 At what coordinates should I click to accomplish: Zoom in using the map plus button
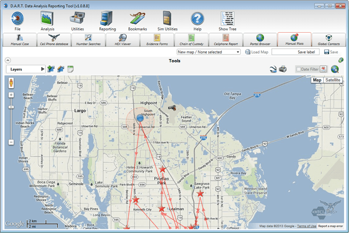pos(11,95)
